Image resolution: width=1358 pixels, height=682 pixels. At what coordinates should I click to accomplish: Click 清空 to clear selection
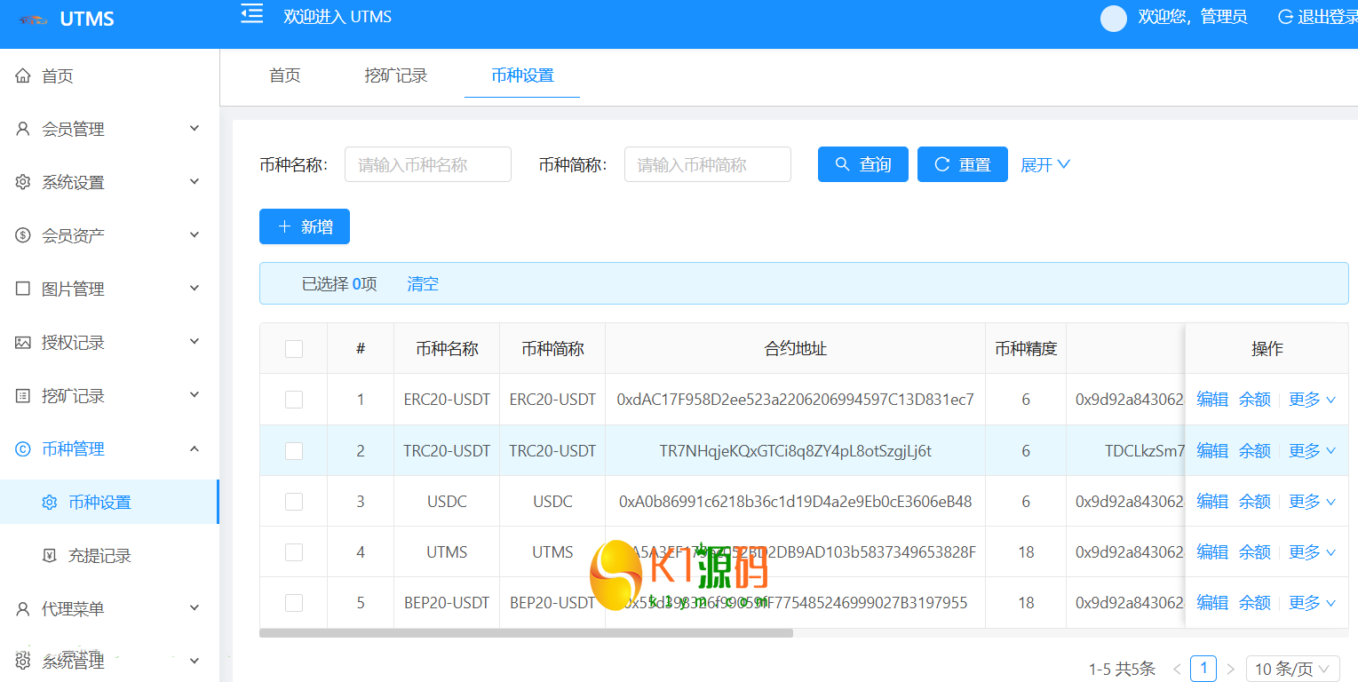point(423,284)
